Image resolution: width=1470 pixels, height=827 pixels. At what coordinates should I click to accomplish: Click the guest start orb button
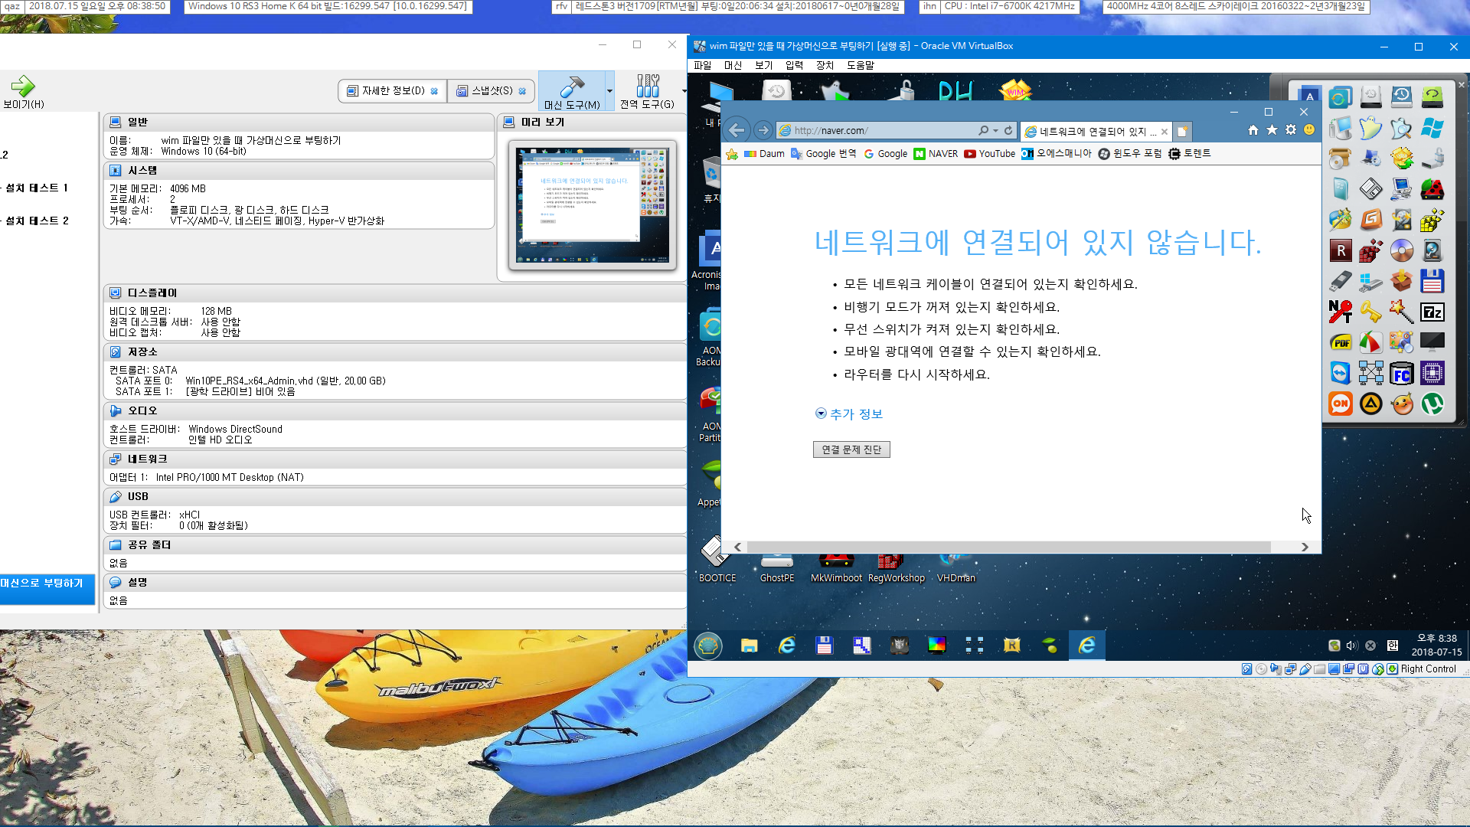[708, 646]
